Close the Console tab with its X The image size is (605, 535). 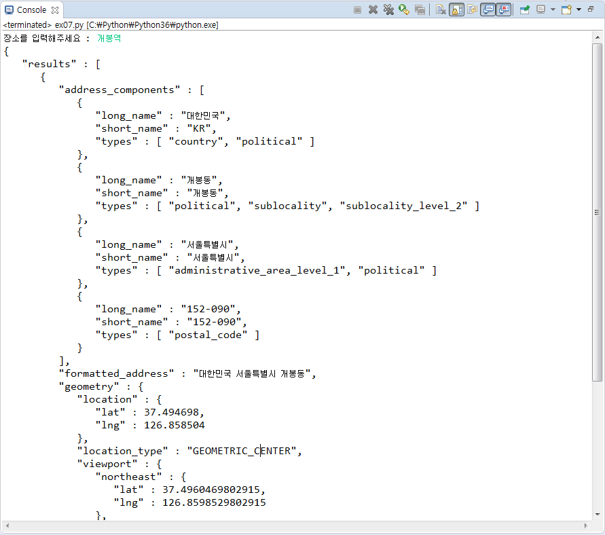55,10
